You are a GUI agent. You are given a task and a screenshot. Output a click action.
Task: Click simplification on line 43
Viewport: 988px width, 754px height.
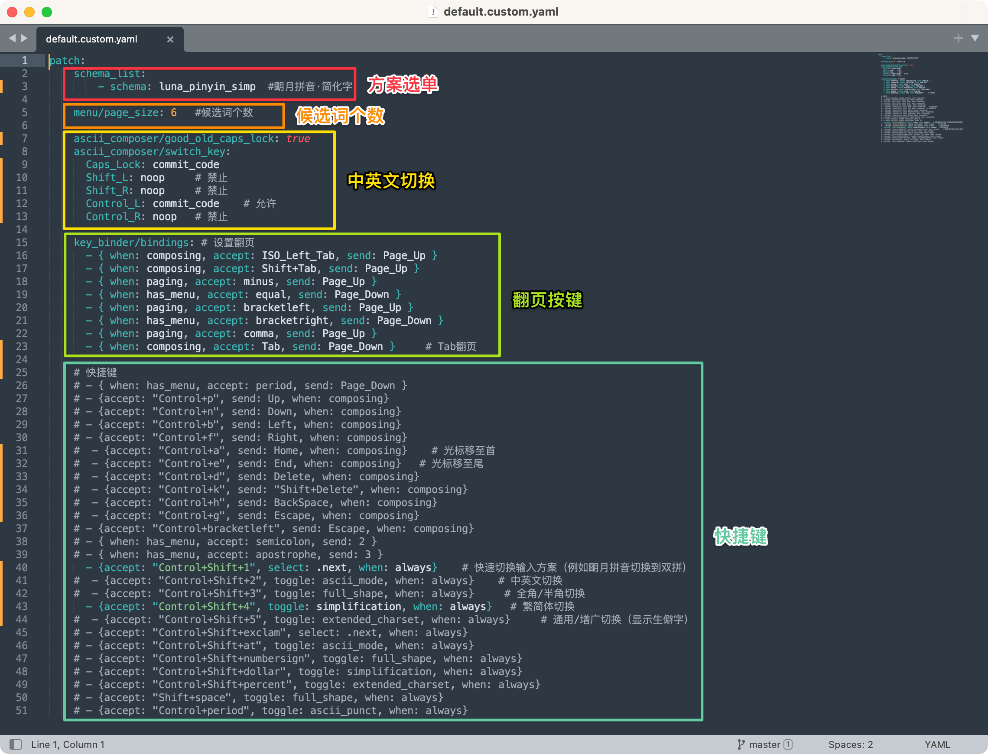tap(358, 607)
